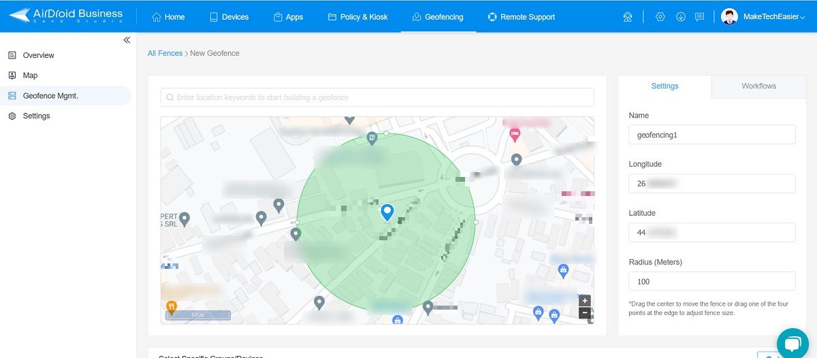Click the left edge handle of geofence
817x358 pixels.
point(297,223)
